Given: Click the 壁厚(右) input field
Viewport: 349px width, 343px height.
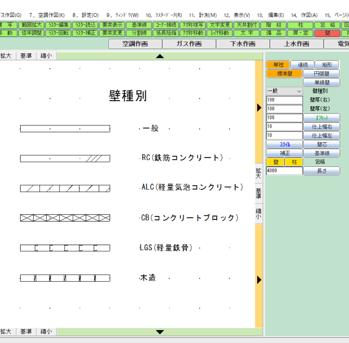Looking at the screenshot, I should coord(284,100).
